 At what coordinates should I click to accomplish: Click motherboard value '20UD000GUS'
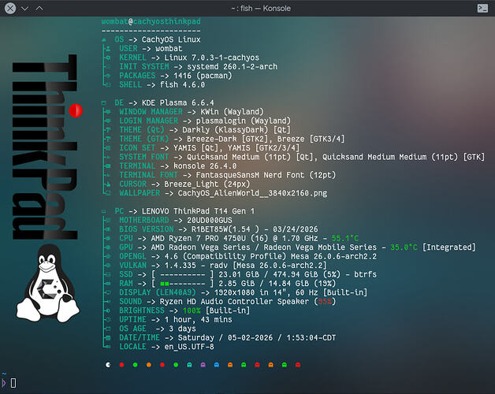210,221
